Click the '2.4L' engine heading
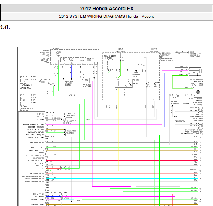The image size is (213, 206). point(5,27)
